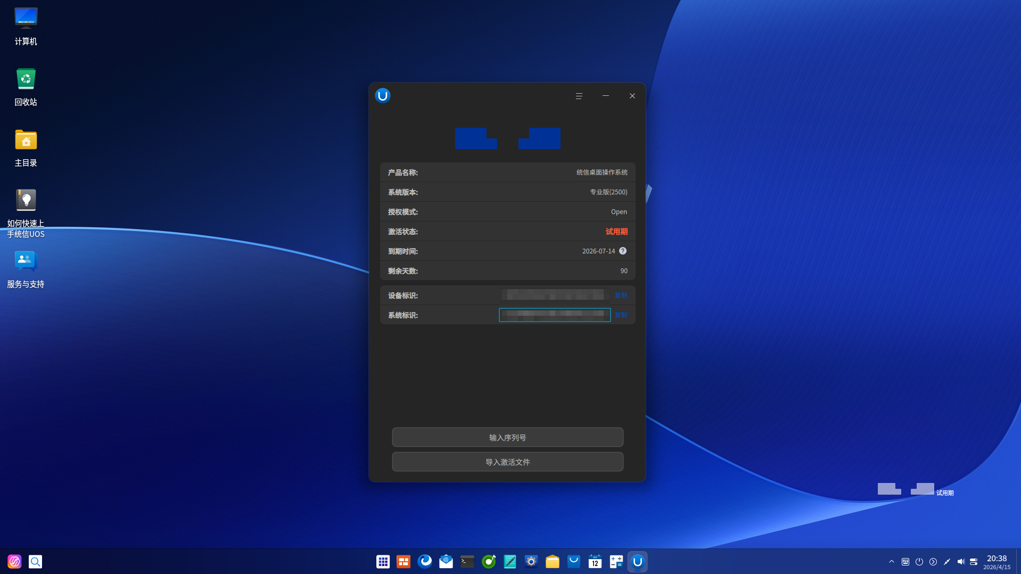Launch the browser from the taskbar
Viewport: 1021px width, 574px height.
pyautogui.click(x=425, y=561)
